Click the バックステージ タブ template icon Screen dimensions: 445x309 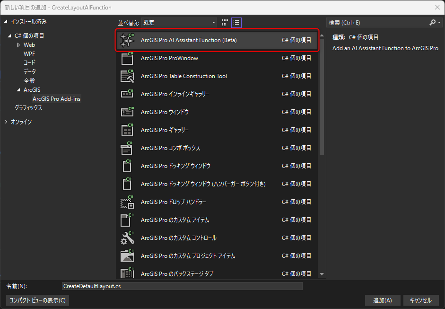pos(127,273)
